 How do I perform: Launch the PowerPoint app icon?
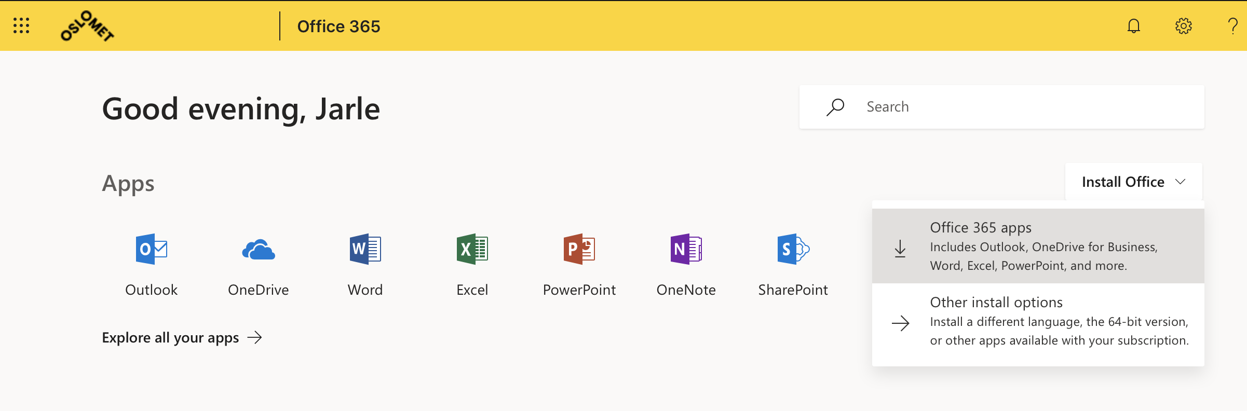(579, 249)
